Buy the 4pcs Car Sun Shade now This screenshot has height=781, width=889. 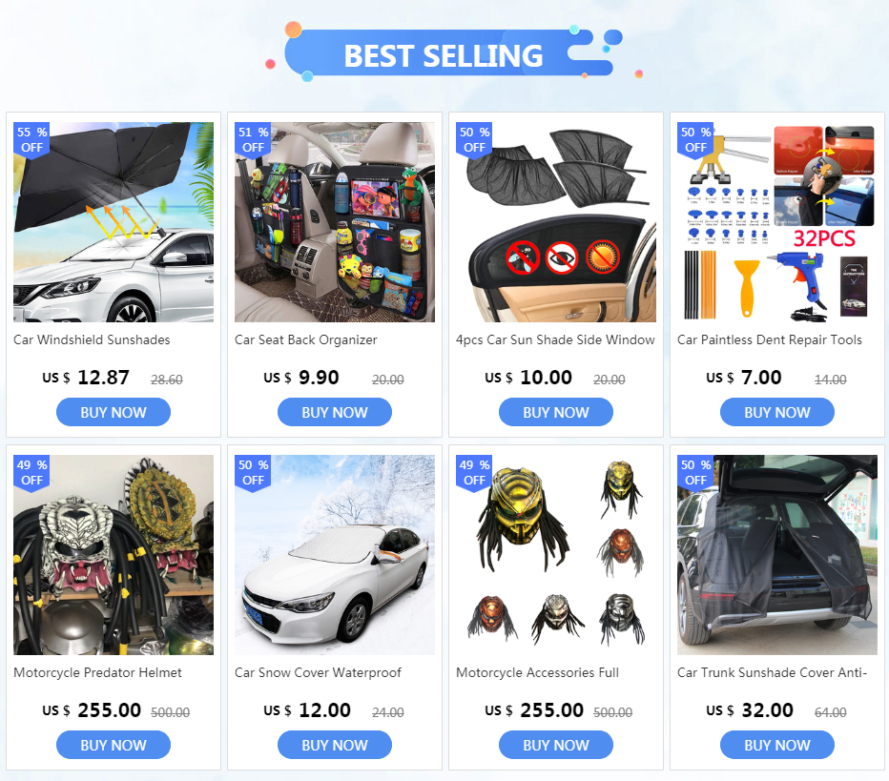[555, 412]
